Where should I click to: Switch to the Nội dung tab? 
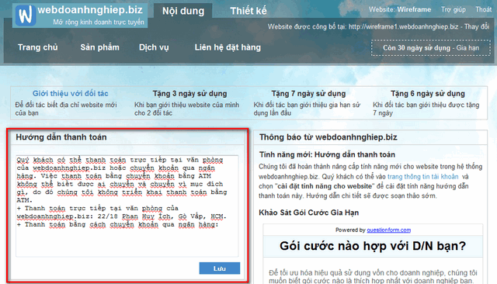coord(183,11)
